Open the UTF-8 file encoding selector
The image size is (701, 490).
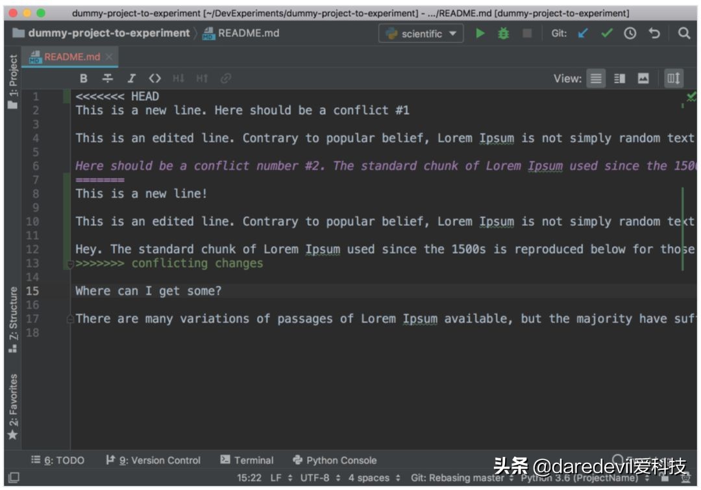pyautogui.click(x=314, y=478)
